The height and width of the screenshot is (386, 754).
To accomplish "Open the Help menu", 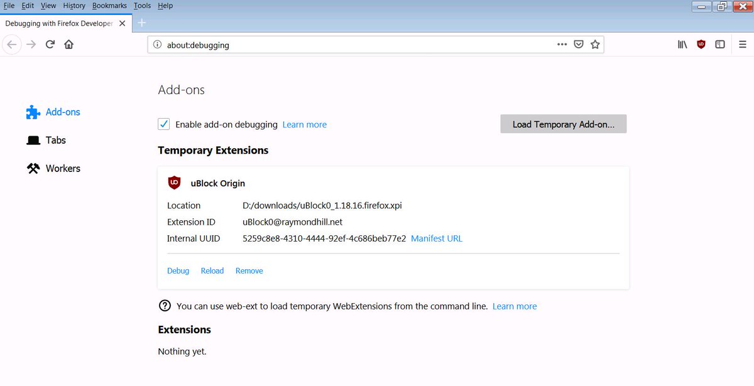I will coord(165,6).
